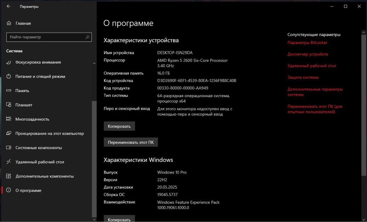367x222 pixels.
Task: Open Фокусировка внимания settings
Action: [x=38, y=62]
